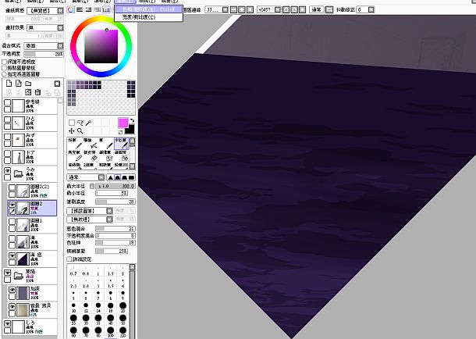Enable the preserve opacity checkbox
The image size is (476, 339).
[5, 62]
